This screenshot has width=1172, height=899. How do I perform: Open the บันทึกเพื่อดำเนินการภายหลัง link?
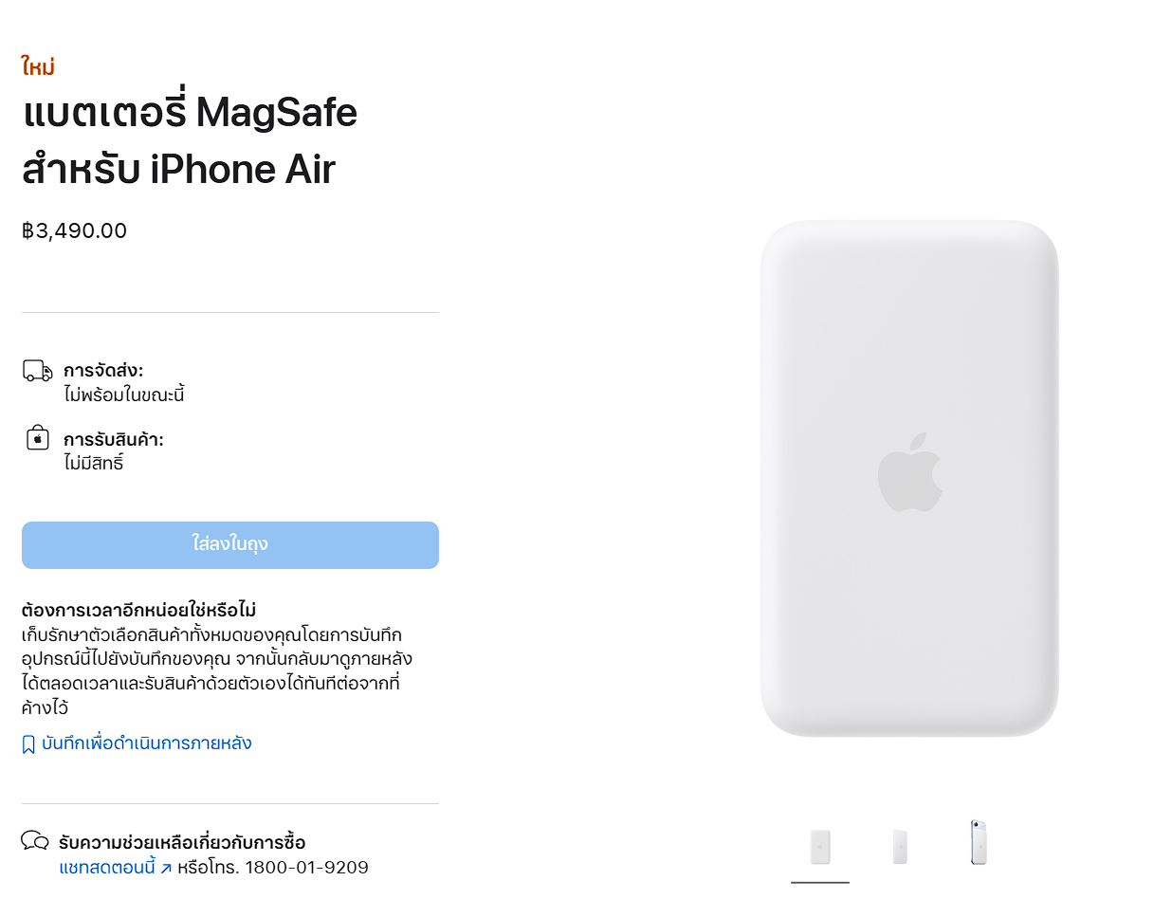pyautogui.click(x=147, y=743)
